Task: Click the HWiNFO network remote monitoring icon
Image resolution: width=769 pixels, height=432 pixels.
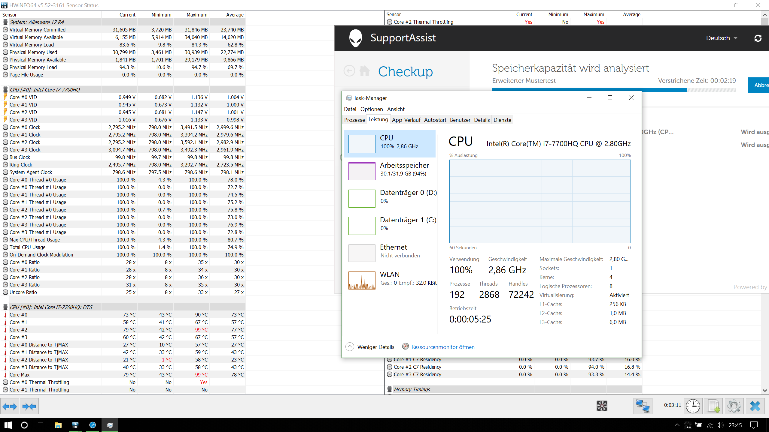Action: (643, 407)
